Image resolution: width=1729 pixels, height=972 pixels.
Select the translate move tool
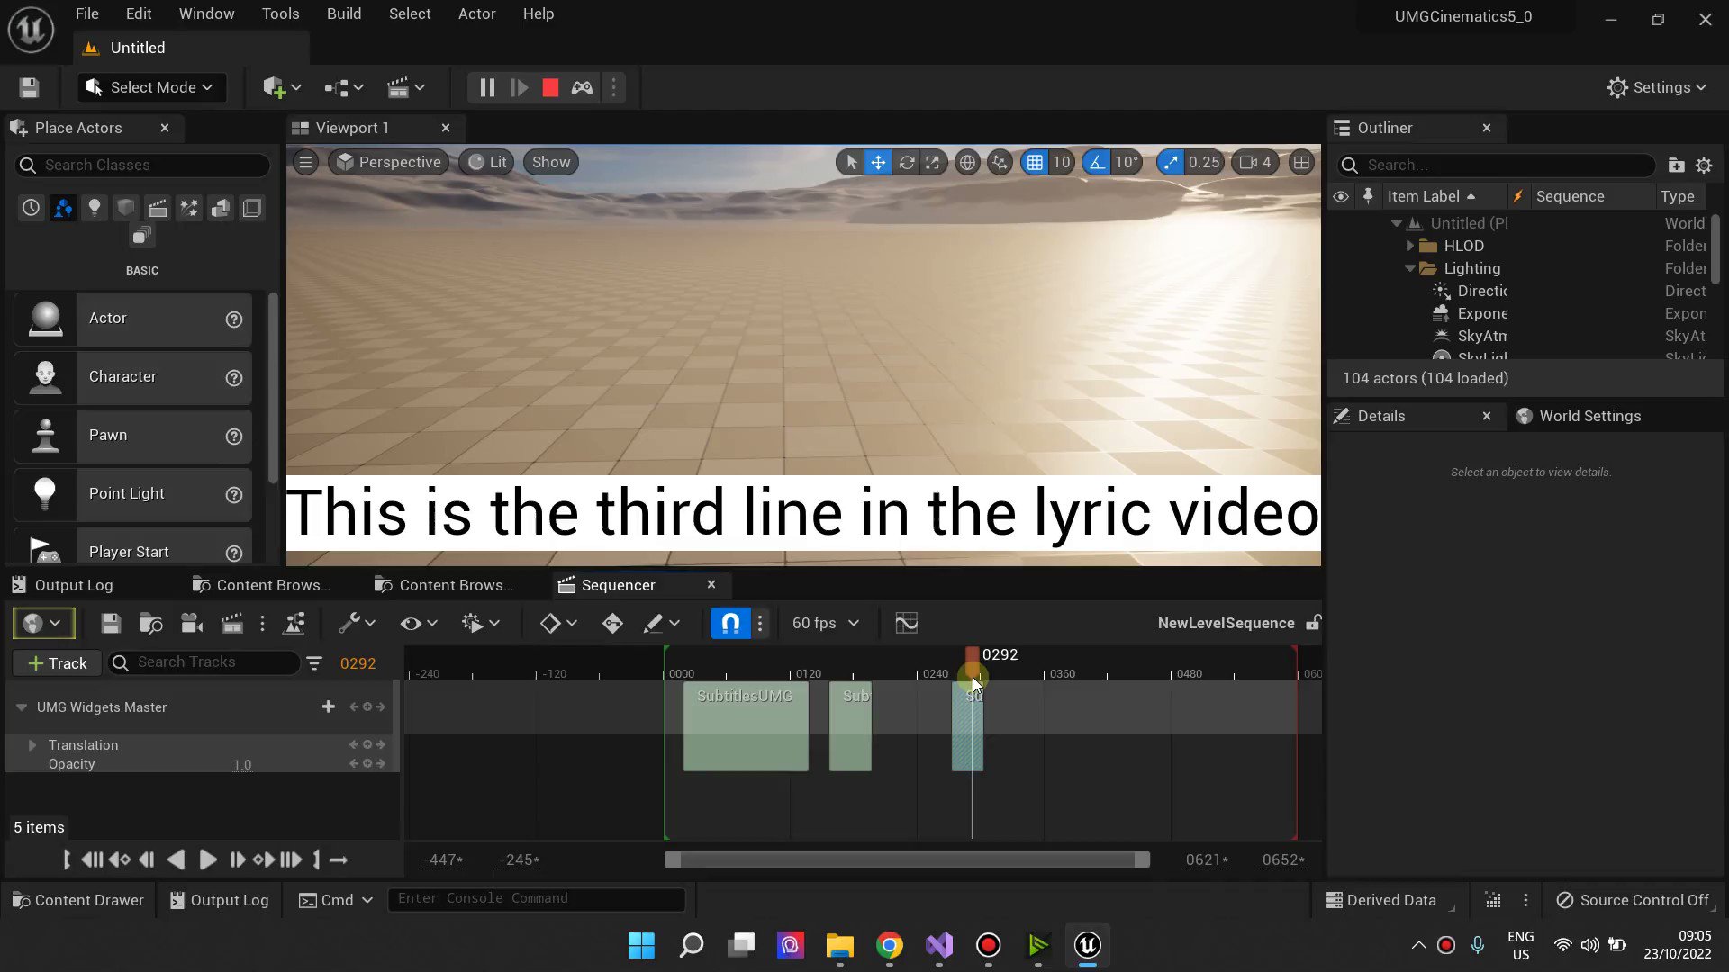[x=878, y=163]
